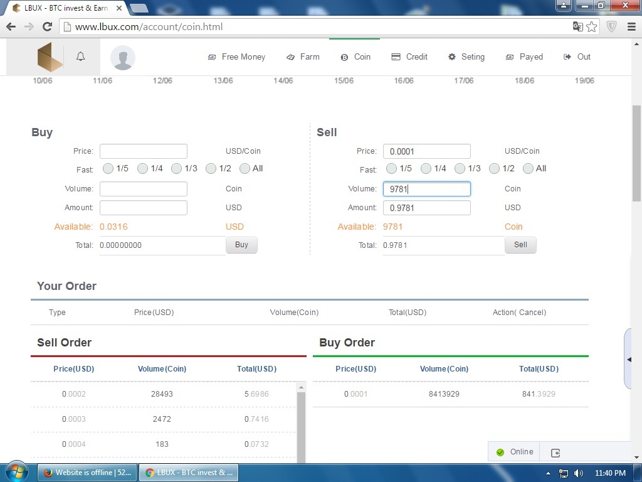Select Sell fast 1/2 radio button
Viewport: 642px width, 482px height.
pyautogui.click(x=494, y=168)
